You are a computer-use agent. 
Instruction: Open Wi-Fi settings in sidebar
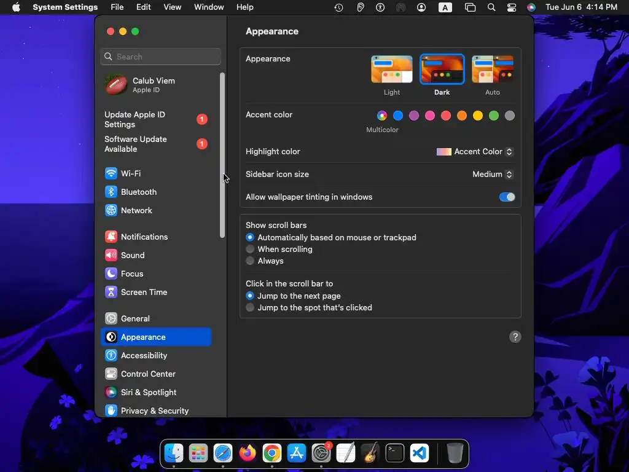pyautogui.click(x=155, y=173)
